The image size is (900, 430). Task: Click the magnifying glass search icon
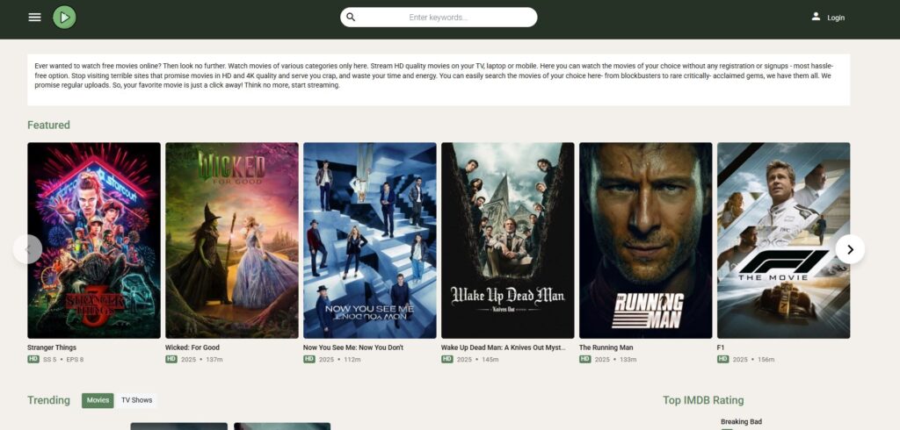coord(352,18)
